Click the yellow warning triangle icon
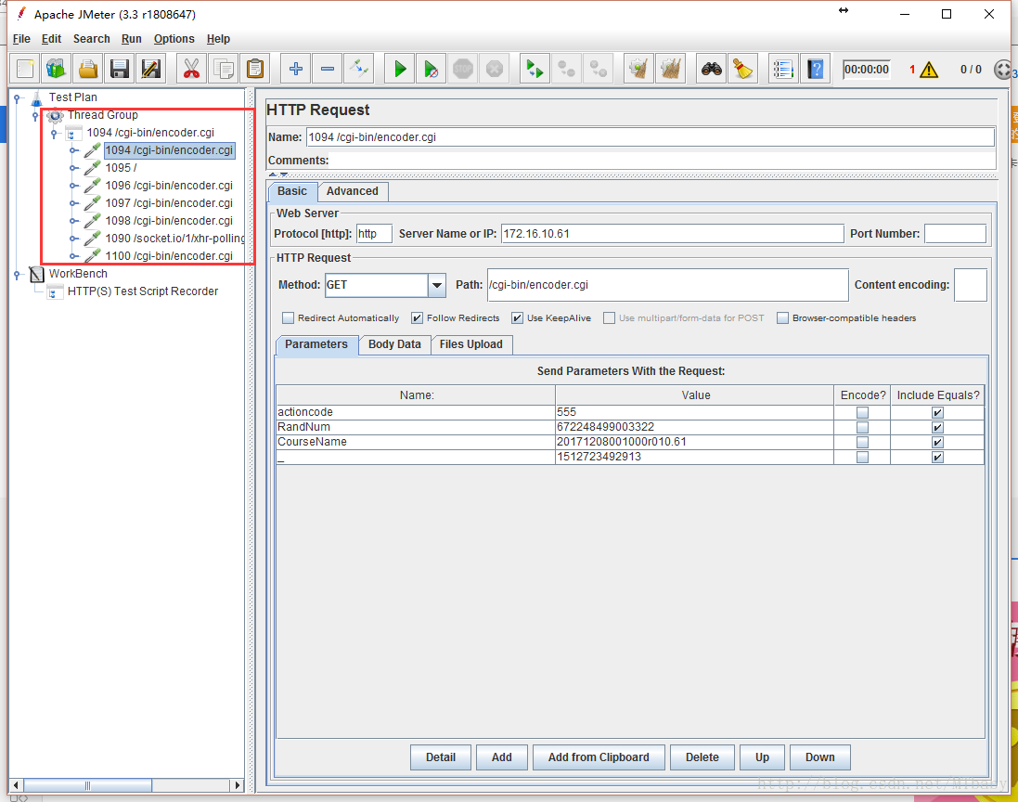This screenshot has height=802, width=1018. tap(929, 70)
